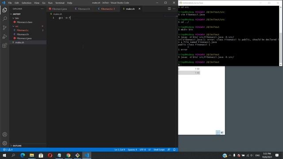This screenshot has width=283, height=159.
Task: Click the make.sh breadcrumb
Action: [x=57, y=14]
